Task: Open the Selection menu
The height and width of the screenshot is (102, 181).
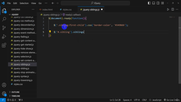Action: tap(24, 3)
